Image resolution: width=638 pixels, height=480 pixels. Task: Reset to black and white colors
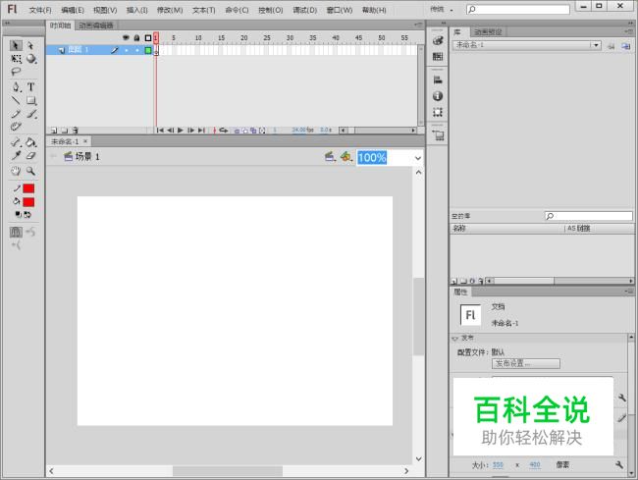point(19,214)
